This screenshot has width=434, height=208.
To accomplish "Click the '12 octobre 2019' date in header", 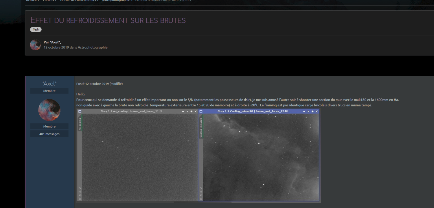I will pos(56,47).
